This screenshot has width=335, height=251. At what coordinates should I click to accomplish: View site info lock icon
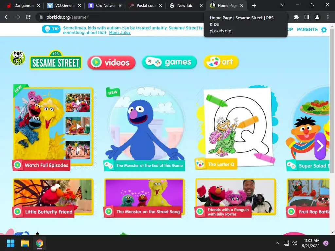[x=41, y=17]
